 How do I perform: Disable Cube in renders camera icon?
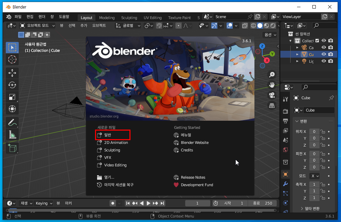coord(331,54)
